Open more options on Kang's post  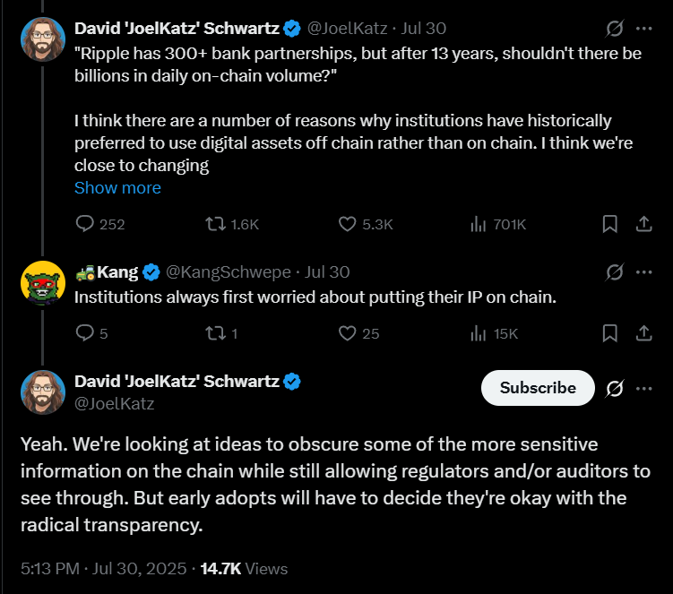(643, 271)
